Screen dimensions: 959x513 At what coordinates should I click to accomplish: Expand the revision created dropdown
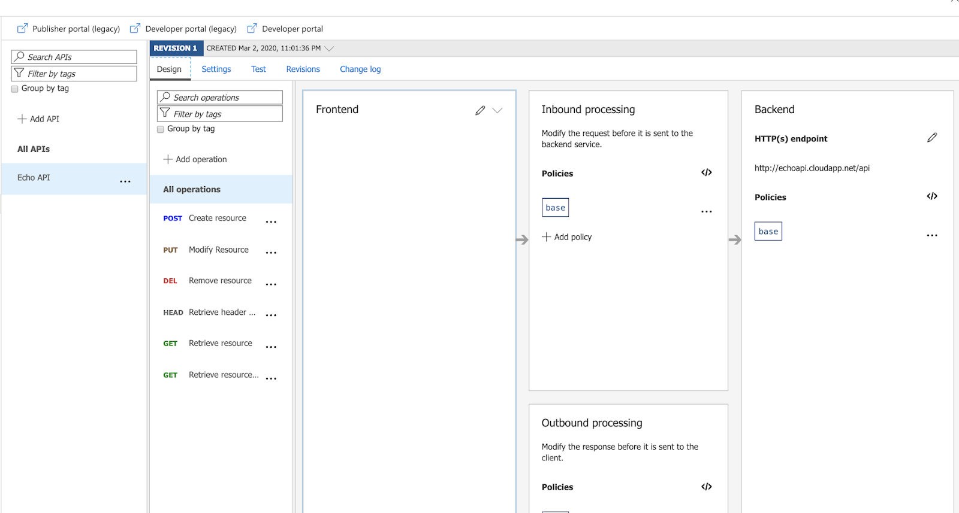point(329,48)
